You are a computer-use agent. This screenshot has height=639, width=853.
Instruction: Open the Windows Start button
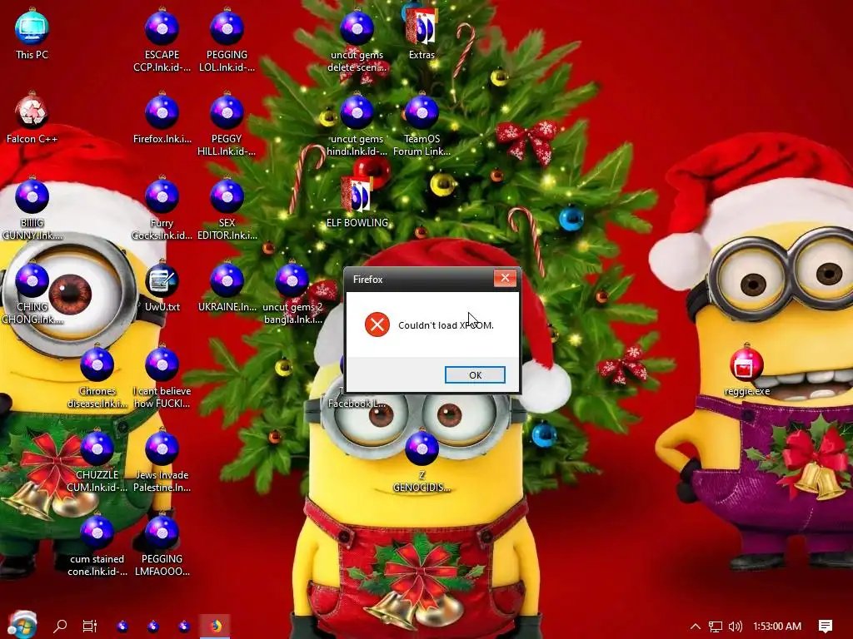tap(22, 626)
